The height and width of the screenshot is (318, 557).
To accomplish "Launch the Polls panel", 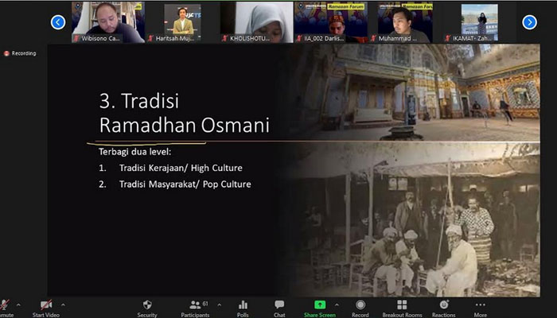I will coord(243,305).
